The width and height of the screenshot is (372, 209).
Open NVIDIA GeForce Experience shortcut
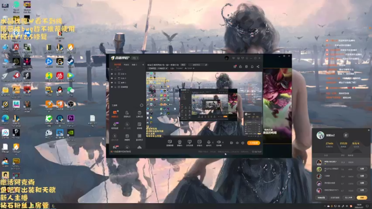(71, 133)
